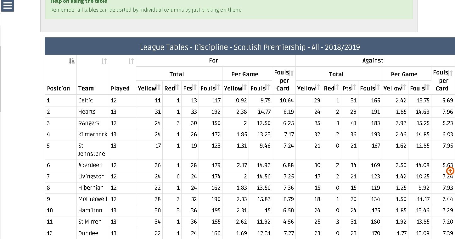Sort table by Position column icon

pos(72,61)
